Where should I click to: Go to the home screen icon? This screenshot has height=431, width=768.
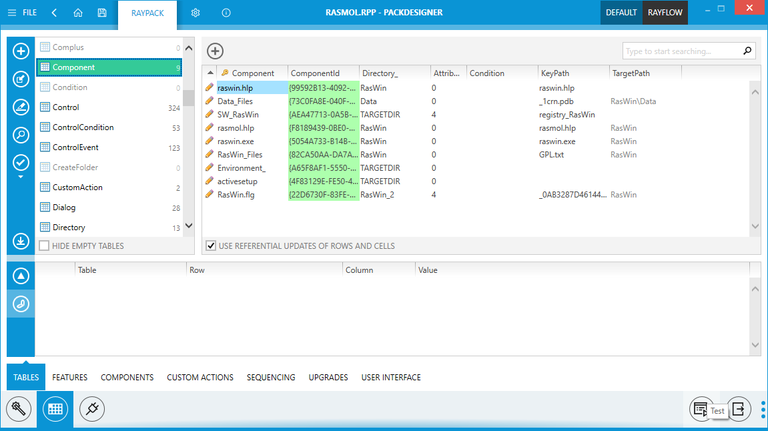(x=78, y=13)
